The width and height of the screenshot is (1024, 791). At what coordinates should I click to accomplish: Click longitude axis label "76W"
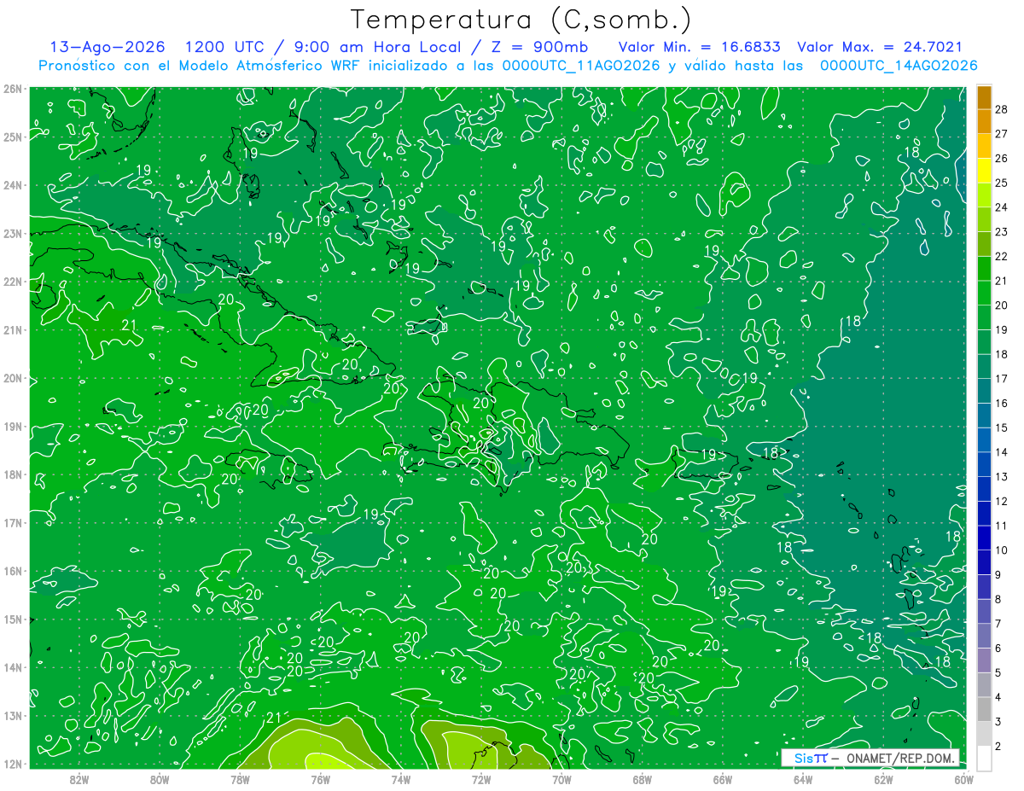320,779
